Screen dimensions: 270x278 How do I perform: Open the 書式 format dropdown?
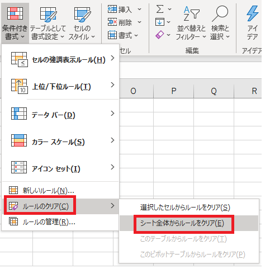123,35
